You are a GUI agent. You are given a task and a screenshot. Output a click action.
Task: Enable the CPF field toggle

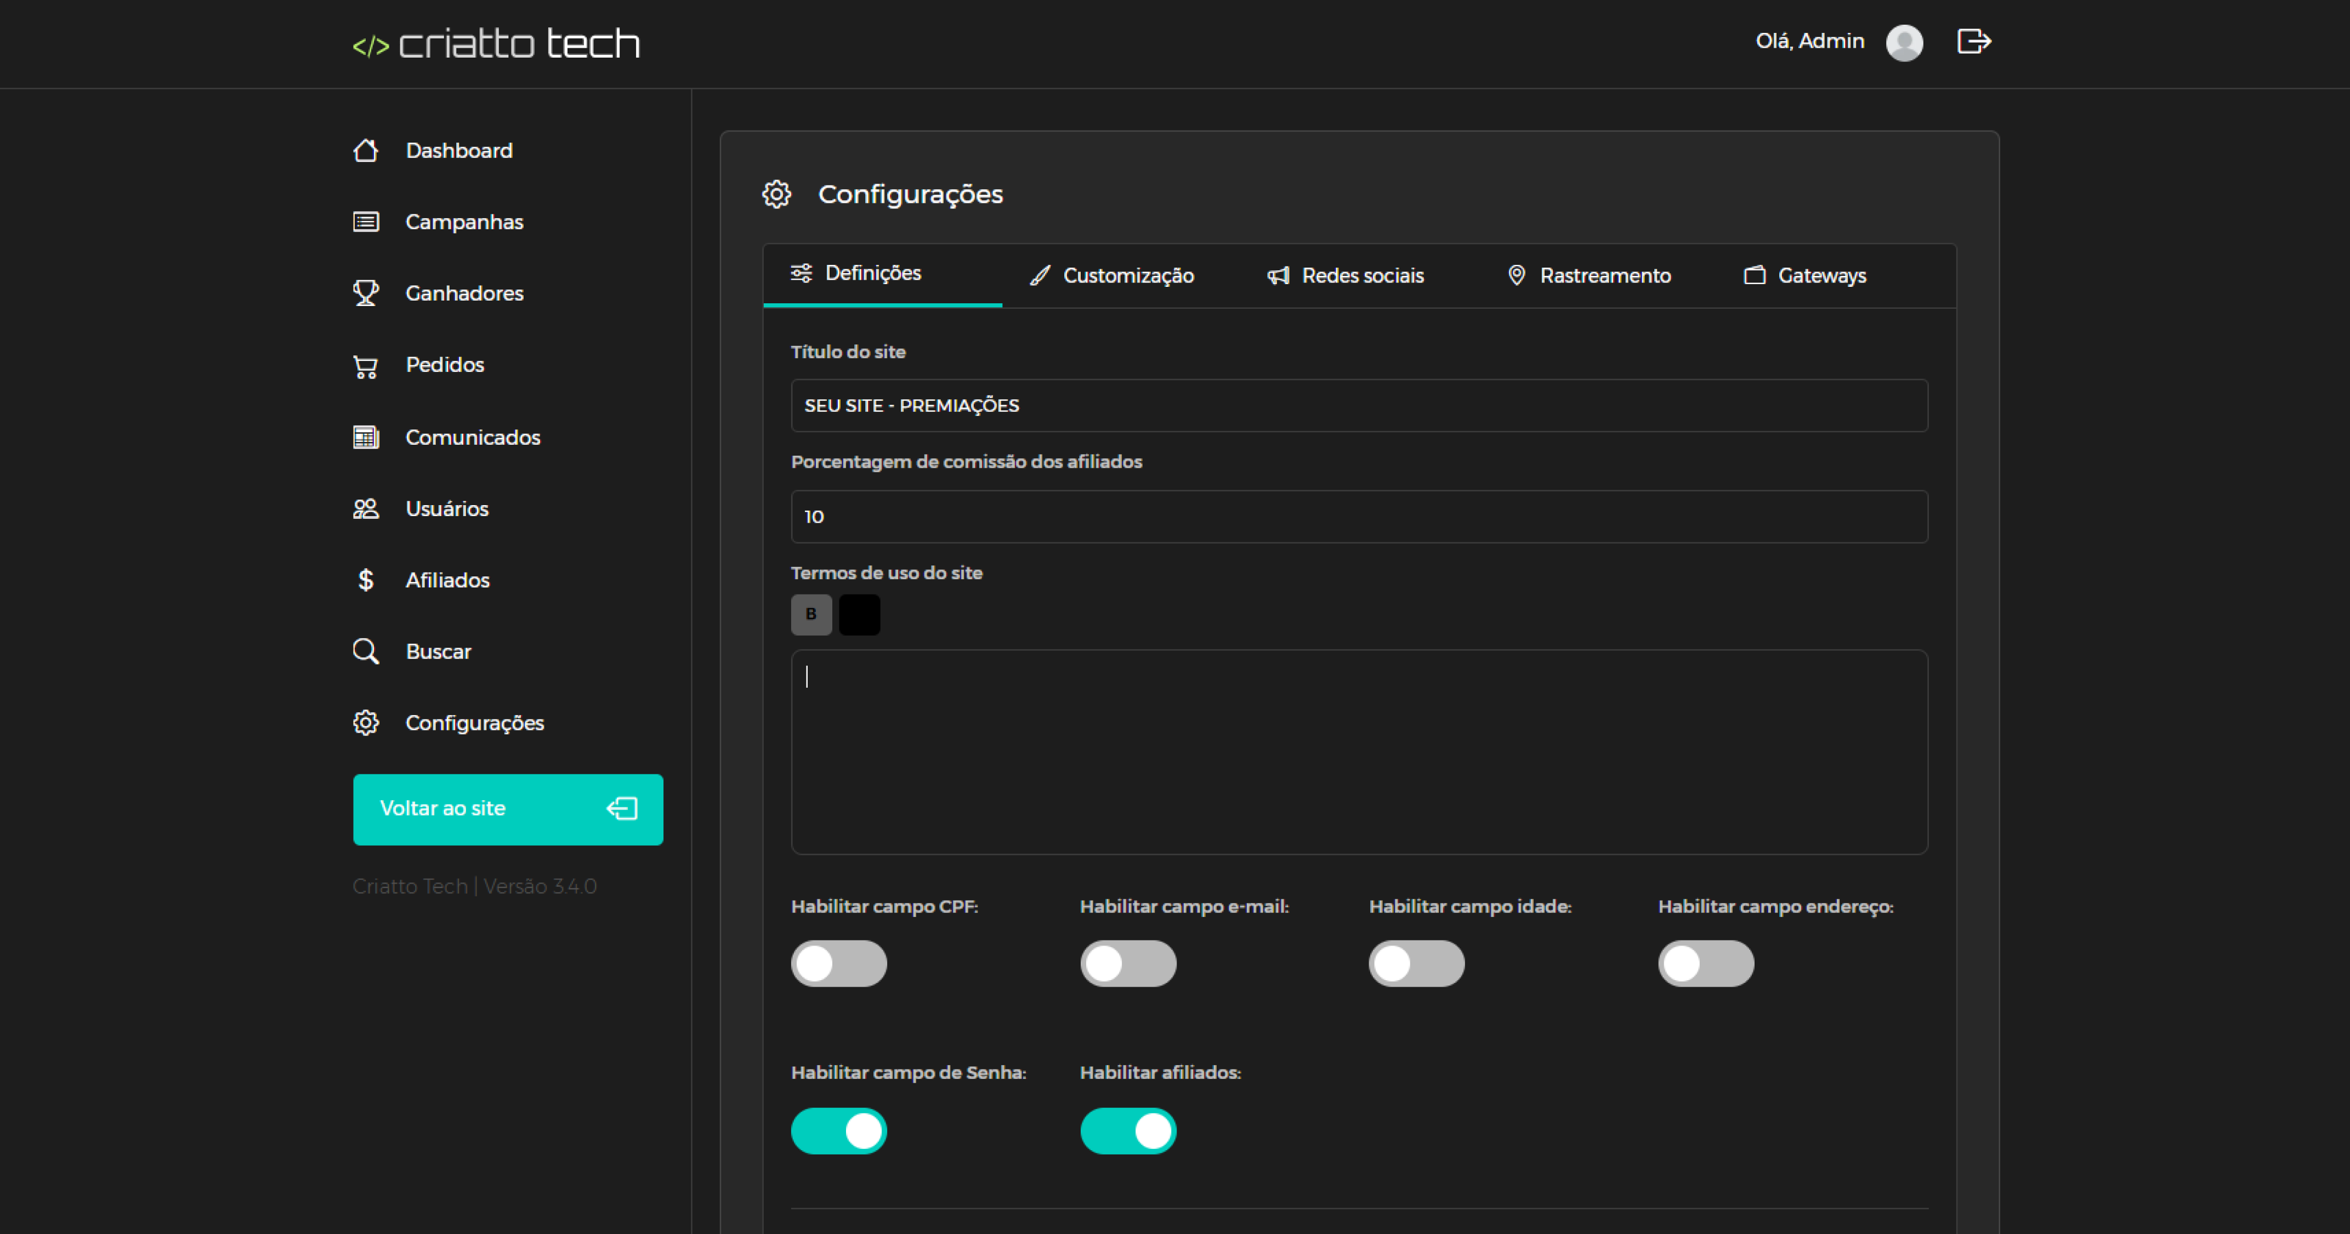tap(838, 964)
